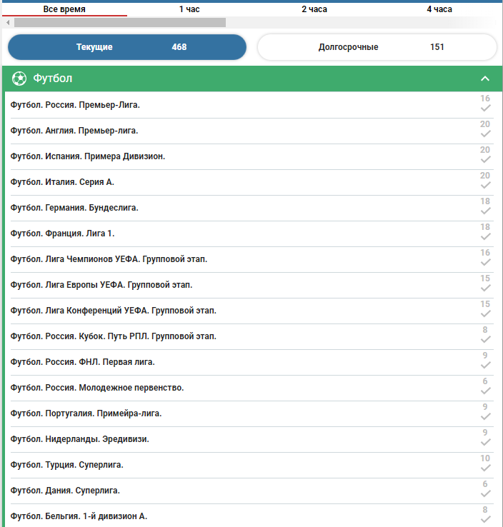Screen dimensions: 503x527
Task: Select the Долгосрочные 151 button
Action: [x=377, y=47]
